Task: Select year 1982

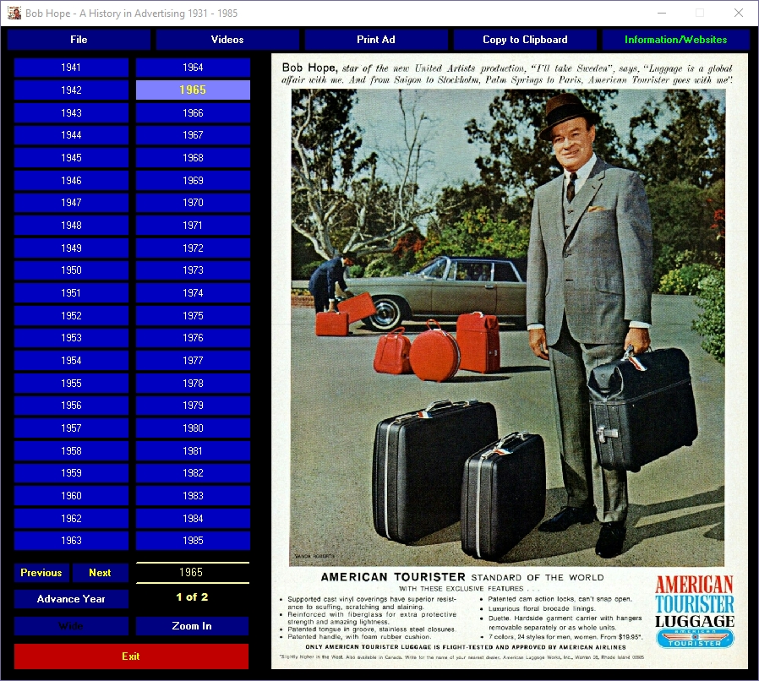Action: click(194, 473)
